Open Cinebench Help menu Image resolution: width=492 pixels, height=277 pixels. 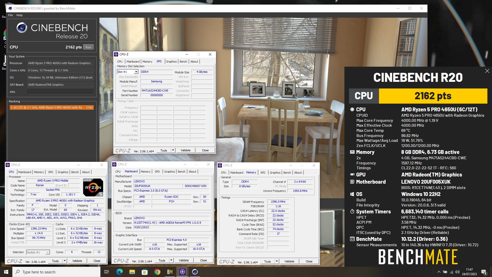19,15
